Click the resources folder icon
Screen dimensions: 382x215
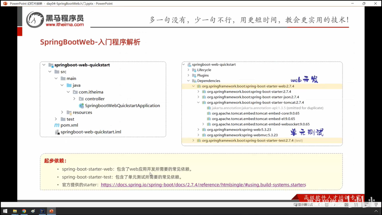pyautogui.click(x=69, y=112)
